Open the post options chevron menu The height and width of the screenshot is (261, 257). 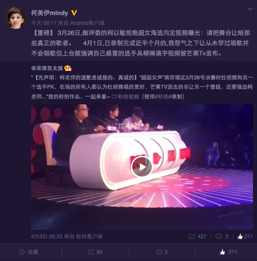click(x=250, y=9)
